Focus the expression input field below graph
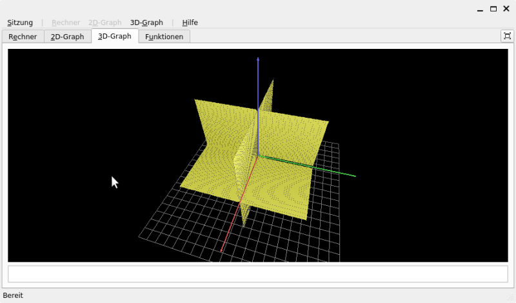This screenshot has width=516, height=303. pos(257,273)
